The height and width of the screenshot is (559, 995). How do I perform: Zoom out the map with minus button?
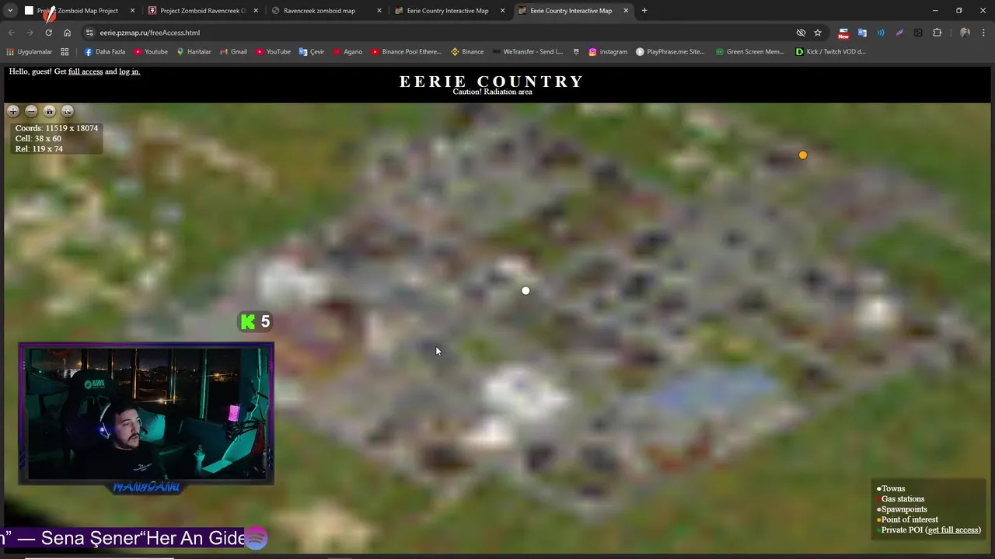31,111
